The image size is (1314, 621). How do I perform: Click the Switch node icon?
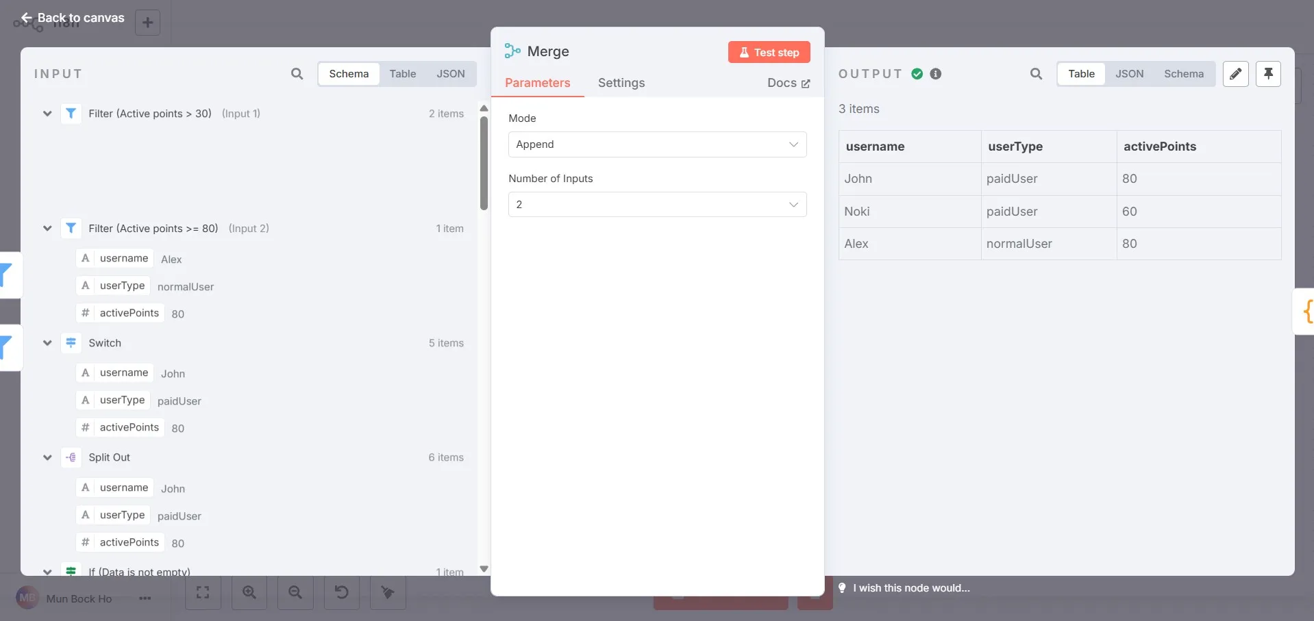pos(71,343)
